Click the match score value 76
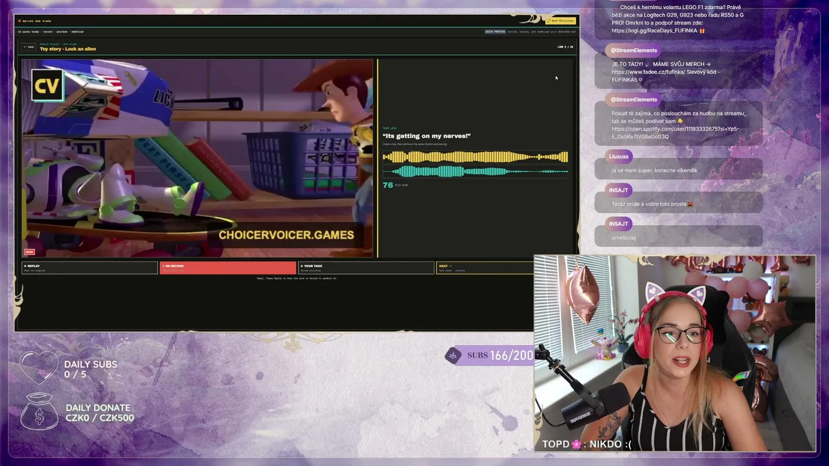This screenshot has width=829, height=466. 387,185
